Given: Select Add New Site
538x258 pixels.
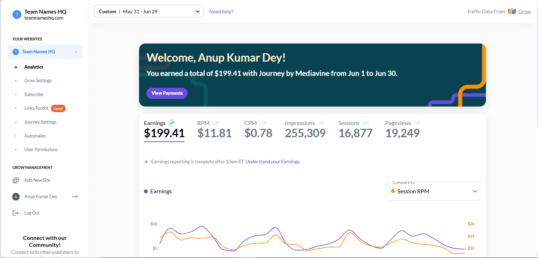Looking at the screenshot, I should [37, 180].
